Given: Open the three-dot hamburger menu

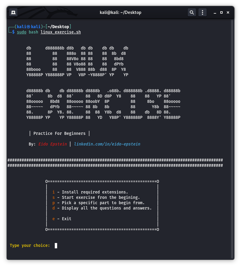Looking at the screenshot, I should (x=202, y=12).
